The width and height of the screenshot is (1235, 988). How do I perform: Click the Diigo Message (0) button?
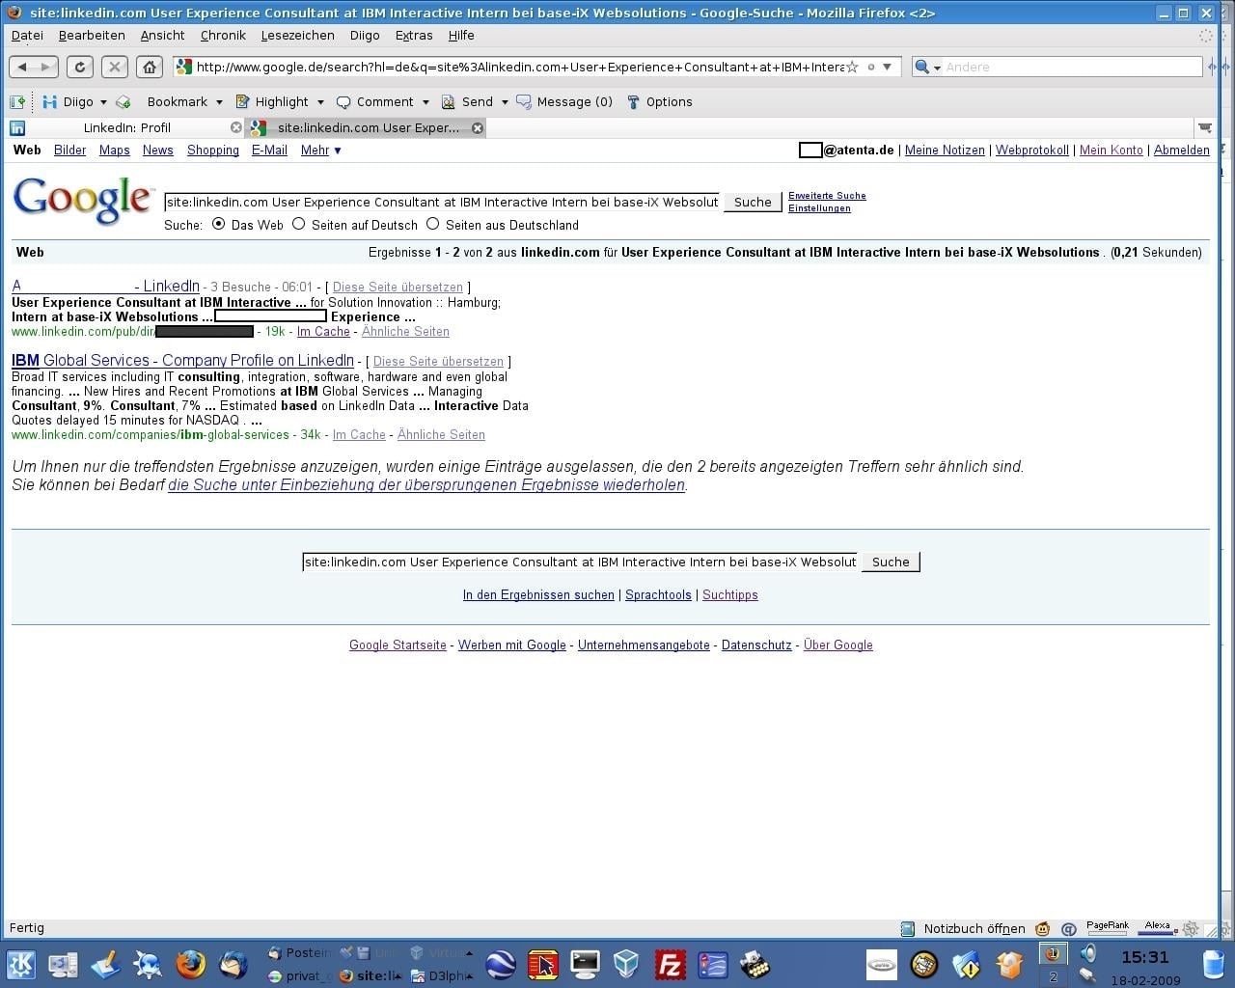click(x=564, y=101)
